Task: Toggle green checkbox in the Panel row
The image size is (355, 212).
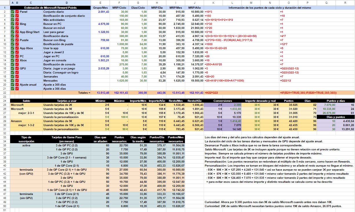Action: pos(12,12)
